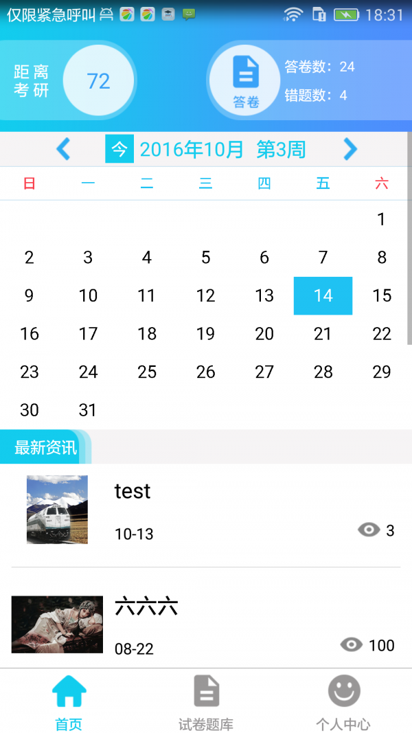
Task: Jump to today with the 今 button
Action: [x=119, y=148]
